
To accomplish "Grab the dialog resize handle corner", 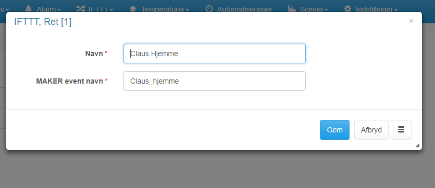I will click(x=417, y=146).
